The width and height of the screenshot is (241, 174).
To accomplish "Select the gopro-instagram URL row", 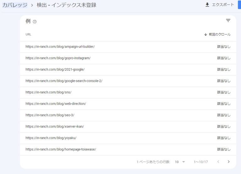I will pos(58,58).
